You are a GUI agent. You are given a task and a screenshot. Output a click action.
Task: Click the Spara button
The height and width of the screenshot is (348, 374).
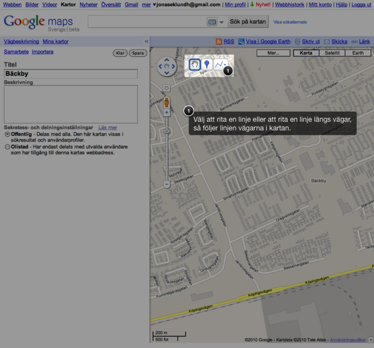[x=138, y=53]
